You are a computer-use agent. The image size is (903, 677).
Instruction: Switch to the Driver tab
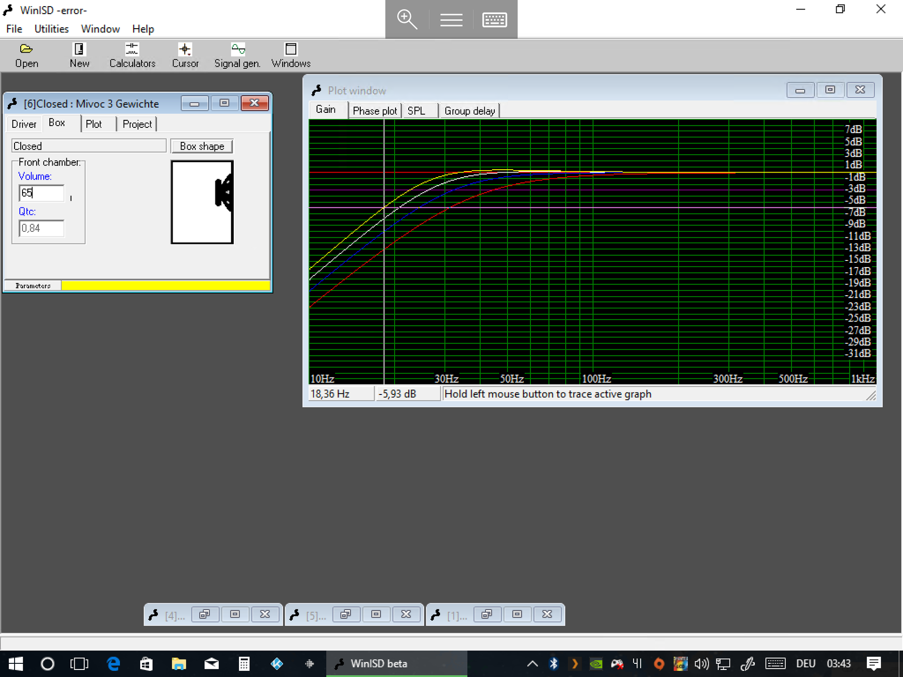pyautogui.click(x=24, y=124)
